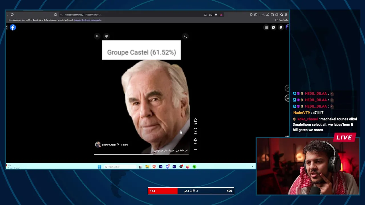Close the reel viewer with X
365x205 pixels.
[x=6, y=27]
